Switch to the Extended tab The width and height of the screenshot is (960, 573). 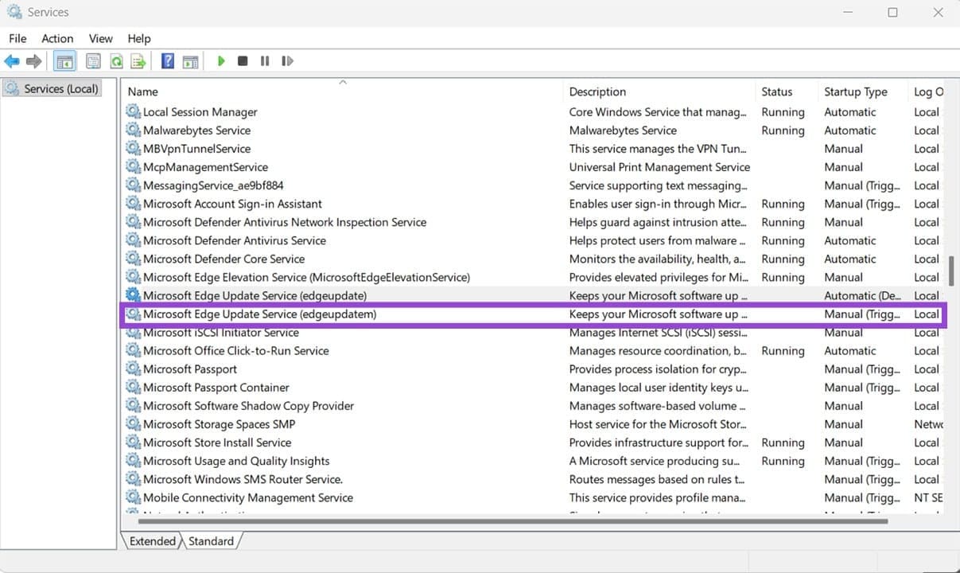pos(151,540)
